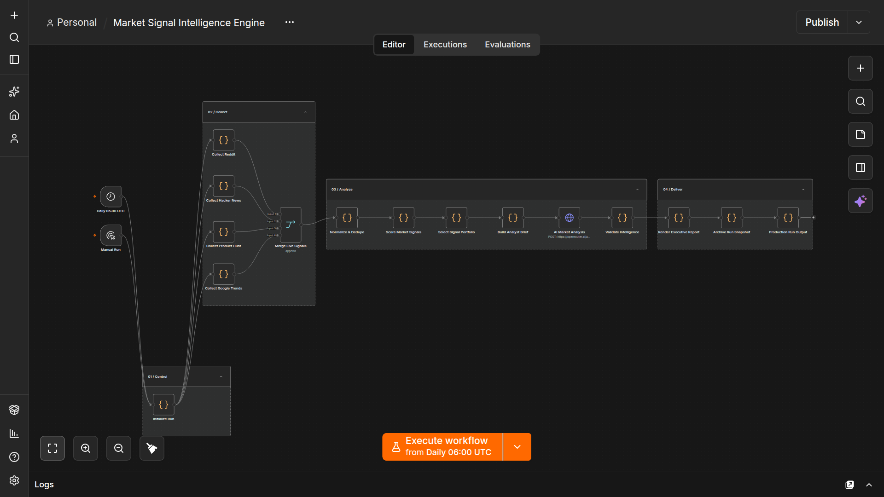884x497 pixels.
Task: Open the Publish dropdown arrow
Action: click(859, 22)
